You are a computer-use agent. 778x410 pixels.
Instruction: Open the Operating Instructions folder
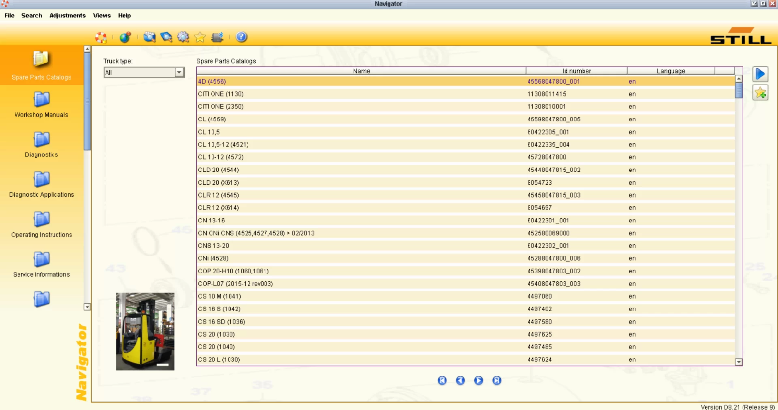pyautogui.click(x=41, y=224)
